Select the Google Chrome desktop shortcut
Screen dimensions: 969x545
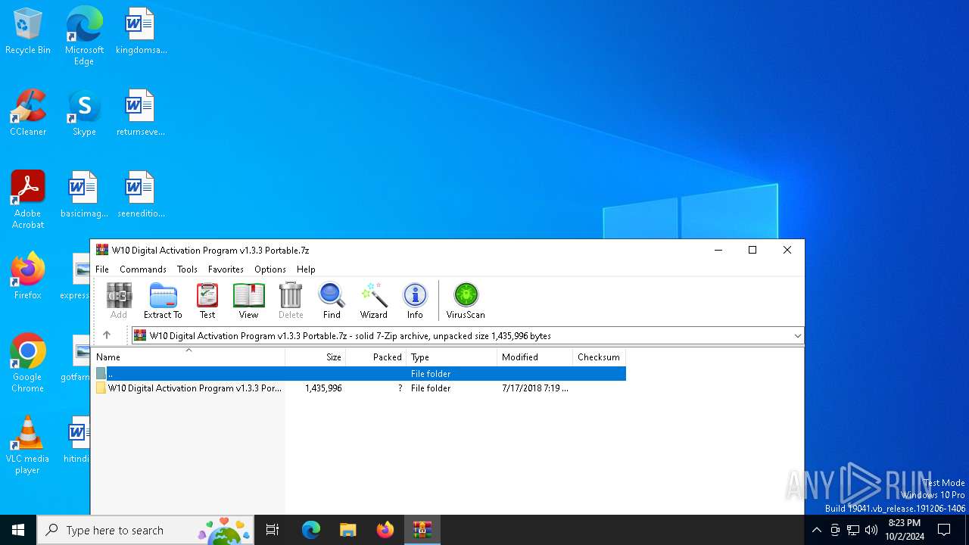tap(28, 363)
